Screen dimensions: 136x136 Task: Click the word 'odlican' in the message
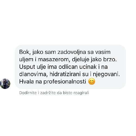pos(68,67)
